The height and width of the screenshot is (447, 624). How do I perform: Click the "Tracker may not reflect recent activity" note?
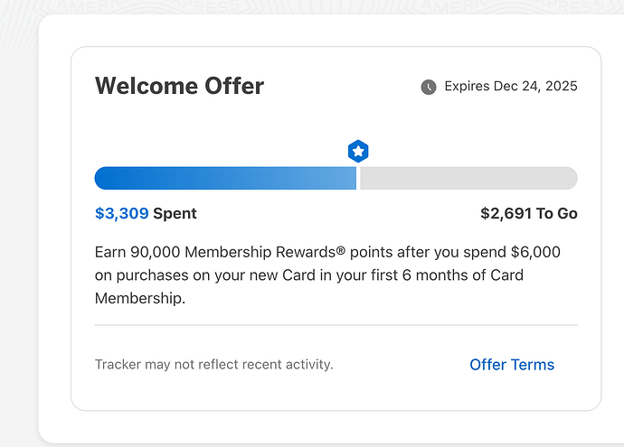213,365
